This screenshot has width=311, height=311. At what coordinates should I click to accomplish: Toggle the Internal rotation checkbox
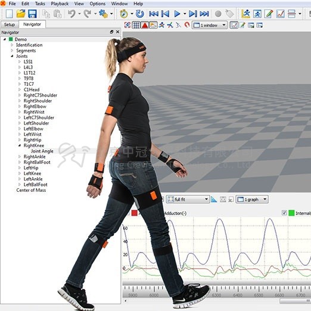[284, 213]
